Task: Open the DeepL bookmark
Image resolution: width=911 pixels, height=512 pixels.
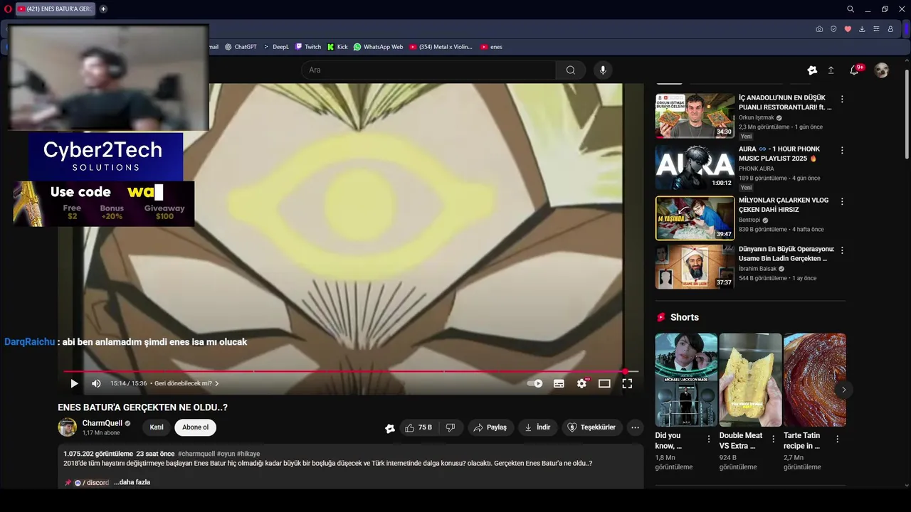Action: (x=275, y=47)
